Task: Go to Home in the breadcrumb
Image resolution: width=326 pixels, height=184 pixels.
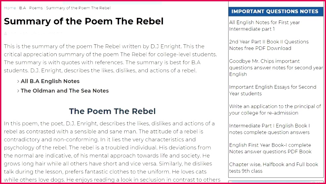Action: pos(10,8)
